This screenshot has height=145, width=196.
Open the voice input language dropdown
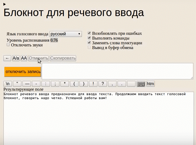pos(66,34)
